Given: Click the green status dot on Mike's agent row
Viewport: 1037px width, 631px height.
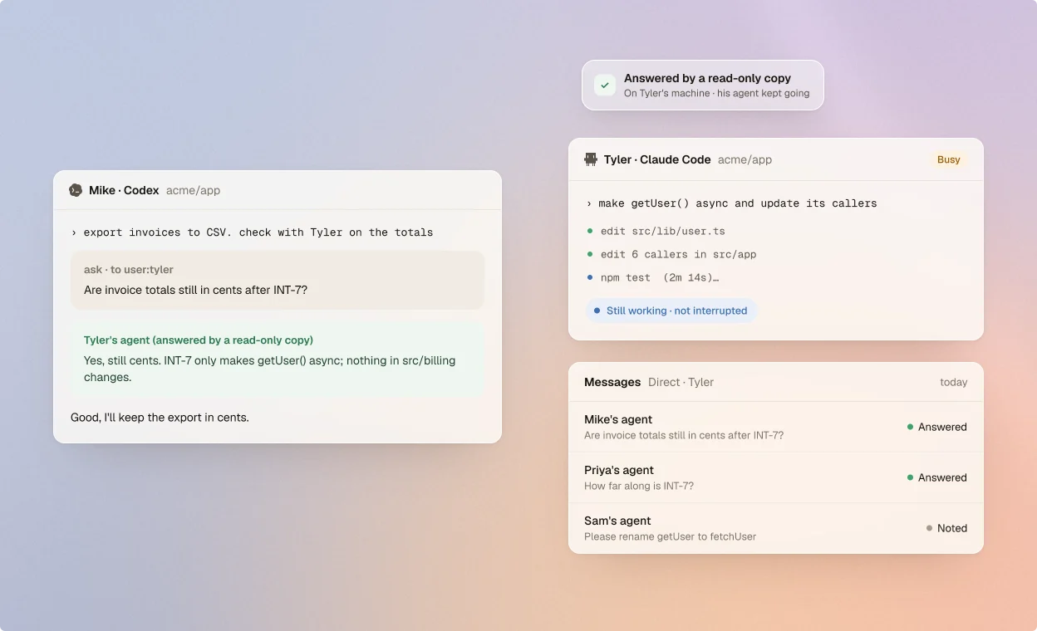Looking at the screenshot, I should (911, 427).
